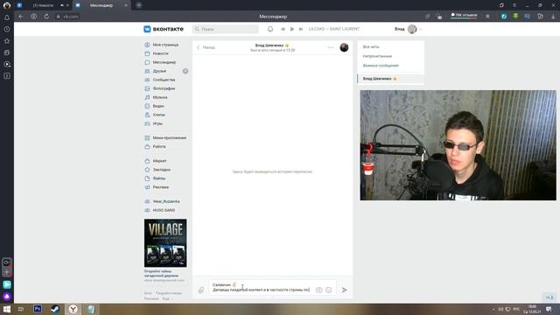Open VK notifications bell

pos(270,29)
